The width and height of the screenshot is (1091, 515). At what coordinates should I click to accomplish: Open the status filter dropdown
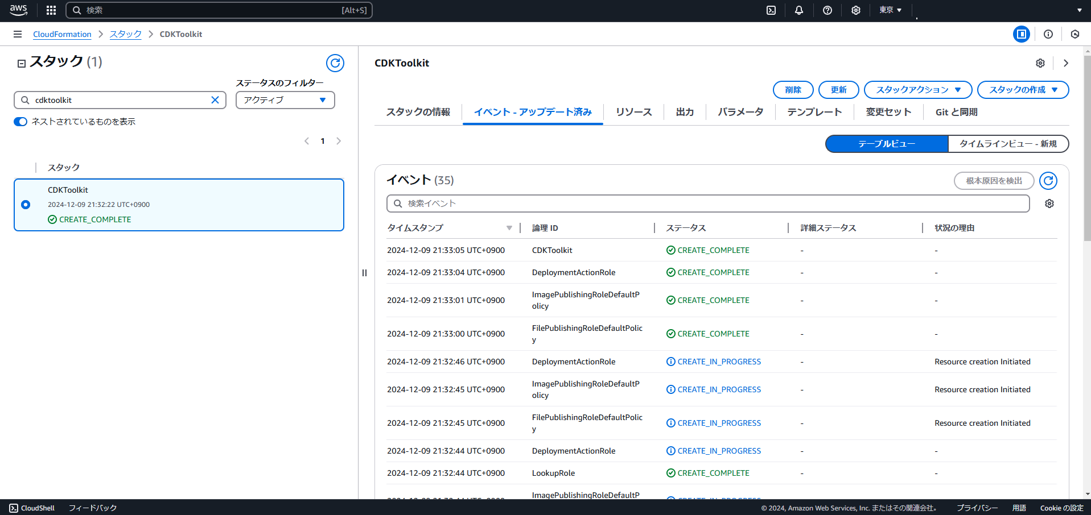[285, 100]
